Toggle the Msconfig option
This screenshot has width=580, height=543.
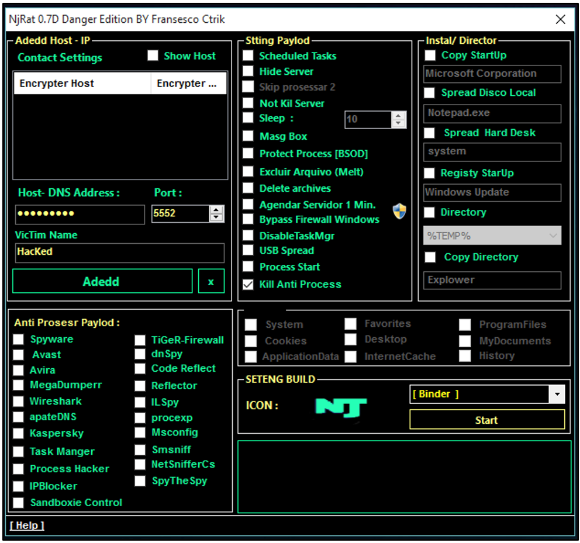click(140, 433)
